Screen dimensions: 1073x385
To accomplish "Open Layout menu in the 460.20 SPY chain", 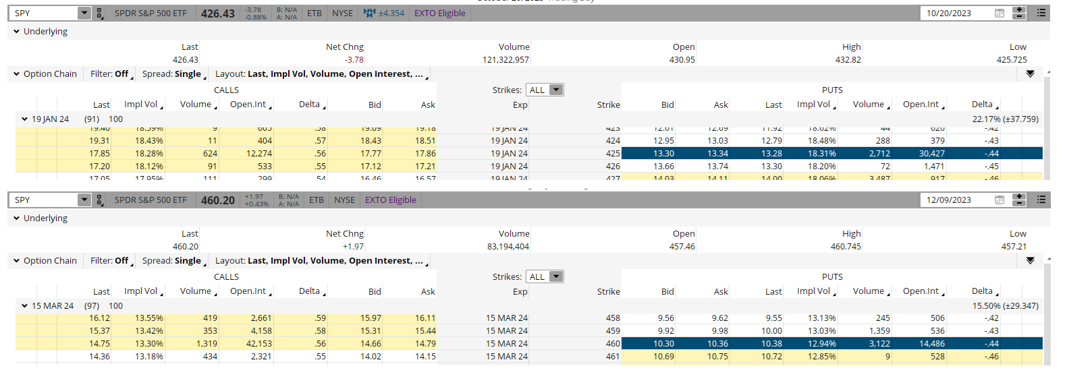I will pyautogui.click(x=319, y=261).
